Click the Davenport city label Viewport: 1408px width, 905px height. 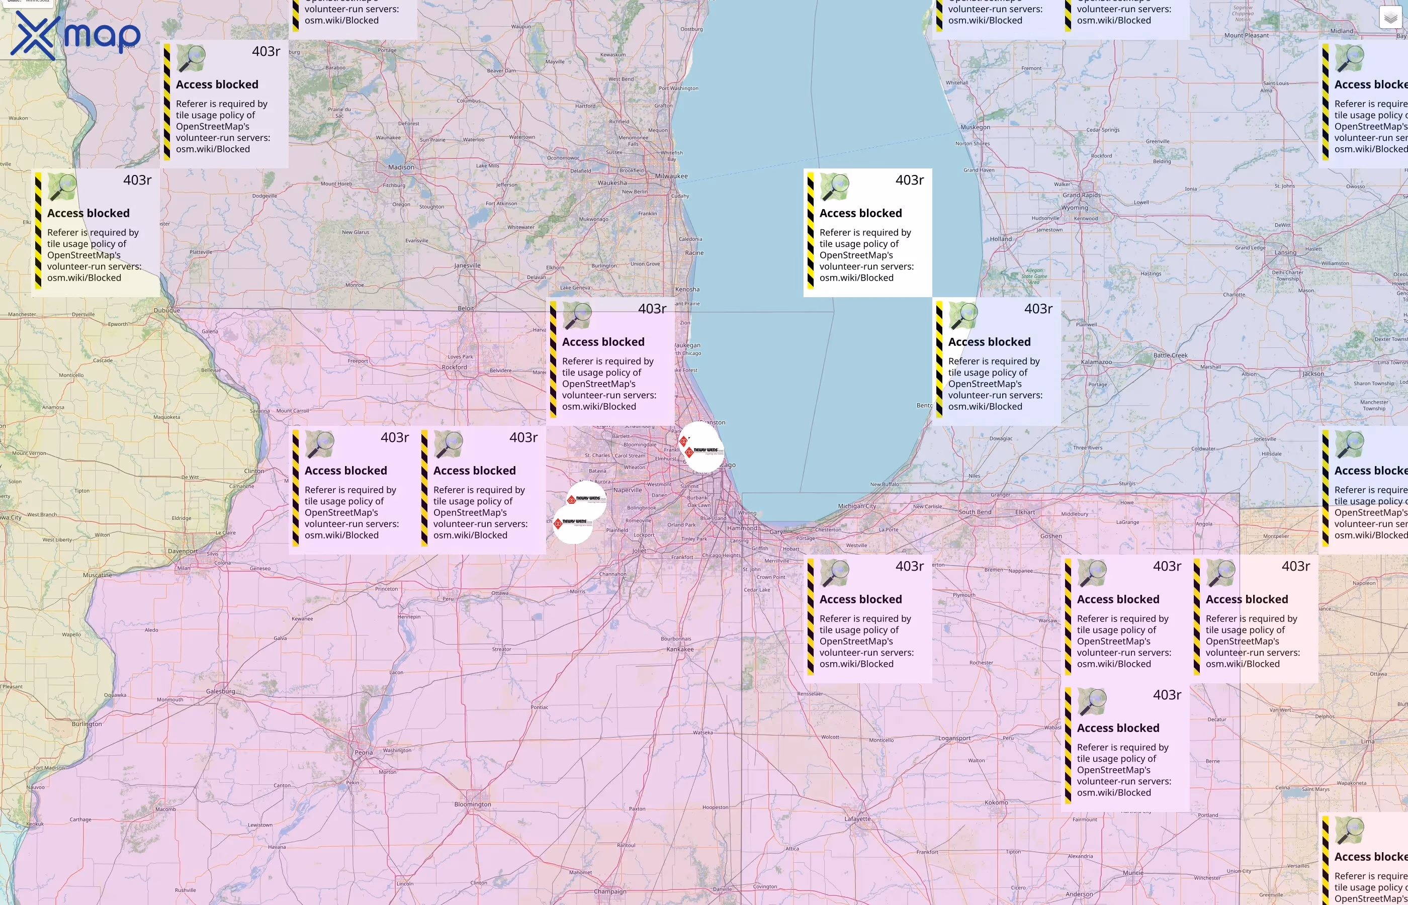tap(183, 551)
